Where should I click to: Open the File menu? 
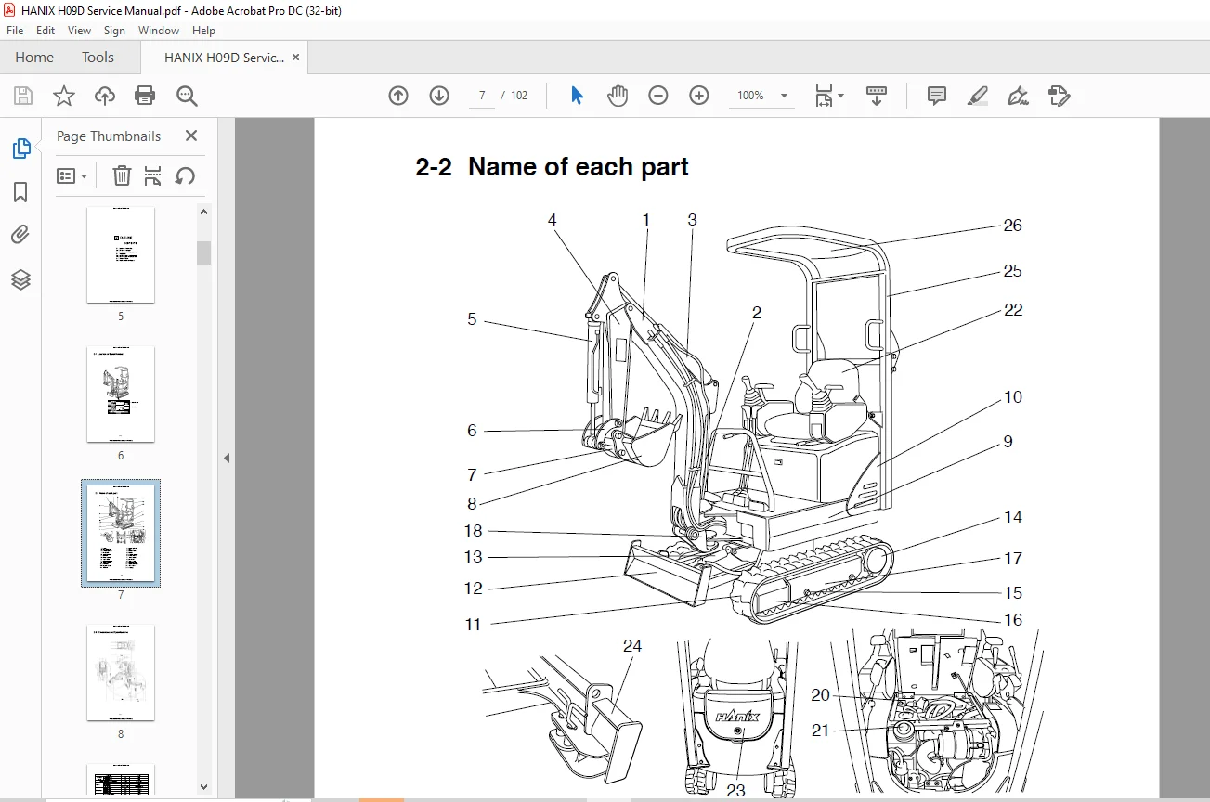tap(15, 31)
